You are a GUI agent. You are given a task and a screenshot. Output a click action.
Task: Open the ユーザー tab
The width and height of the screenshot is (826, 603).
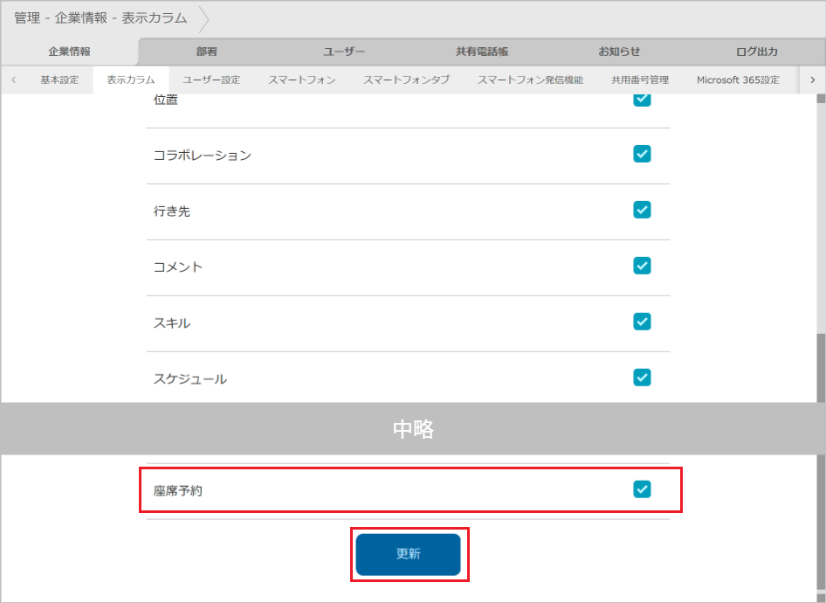coord(344,52)
